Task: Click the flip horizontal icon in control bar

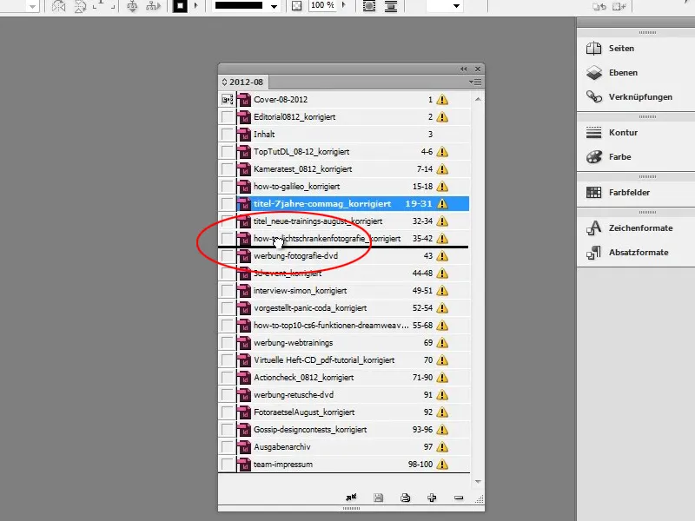Action: pyautogui.click(x=58, y=6)
